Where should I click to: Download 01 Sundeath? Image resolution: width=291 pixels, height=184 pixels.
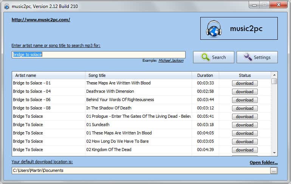(x=245, y=125)
